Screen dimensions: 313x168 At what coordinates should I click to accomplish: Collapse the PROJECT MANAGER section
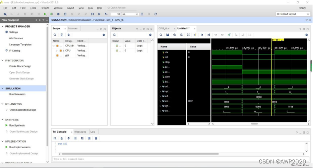[2, 26]
